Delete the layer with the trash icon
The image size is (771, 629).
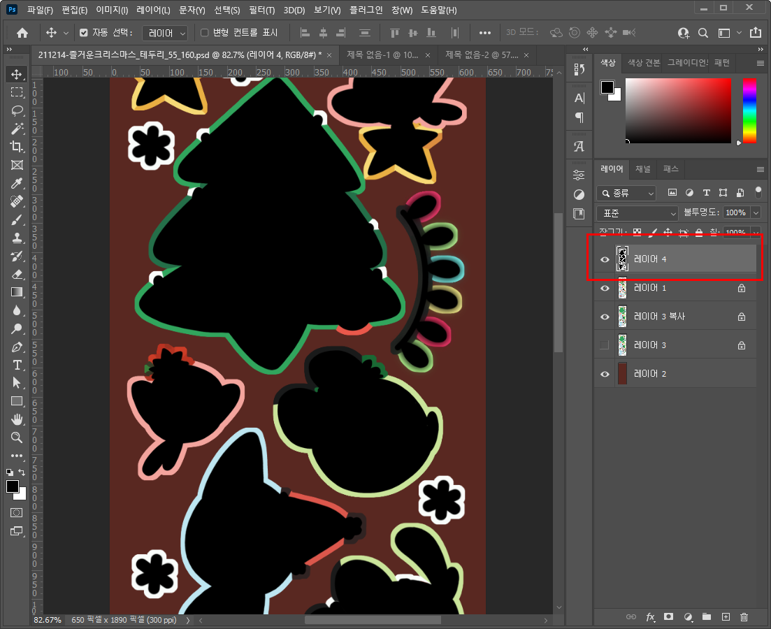click(x=744, y=616)
